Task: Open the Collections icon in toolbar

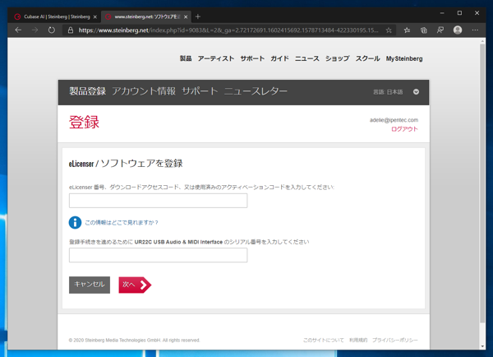Action: click(x=423, y=30)
